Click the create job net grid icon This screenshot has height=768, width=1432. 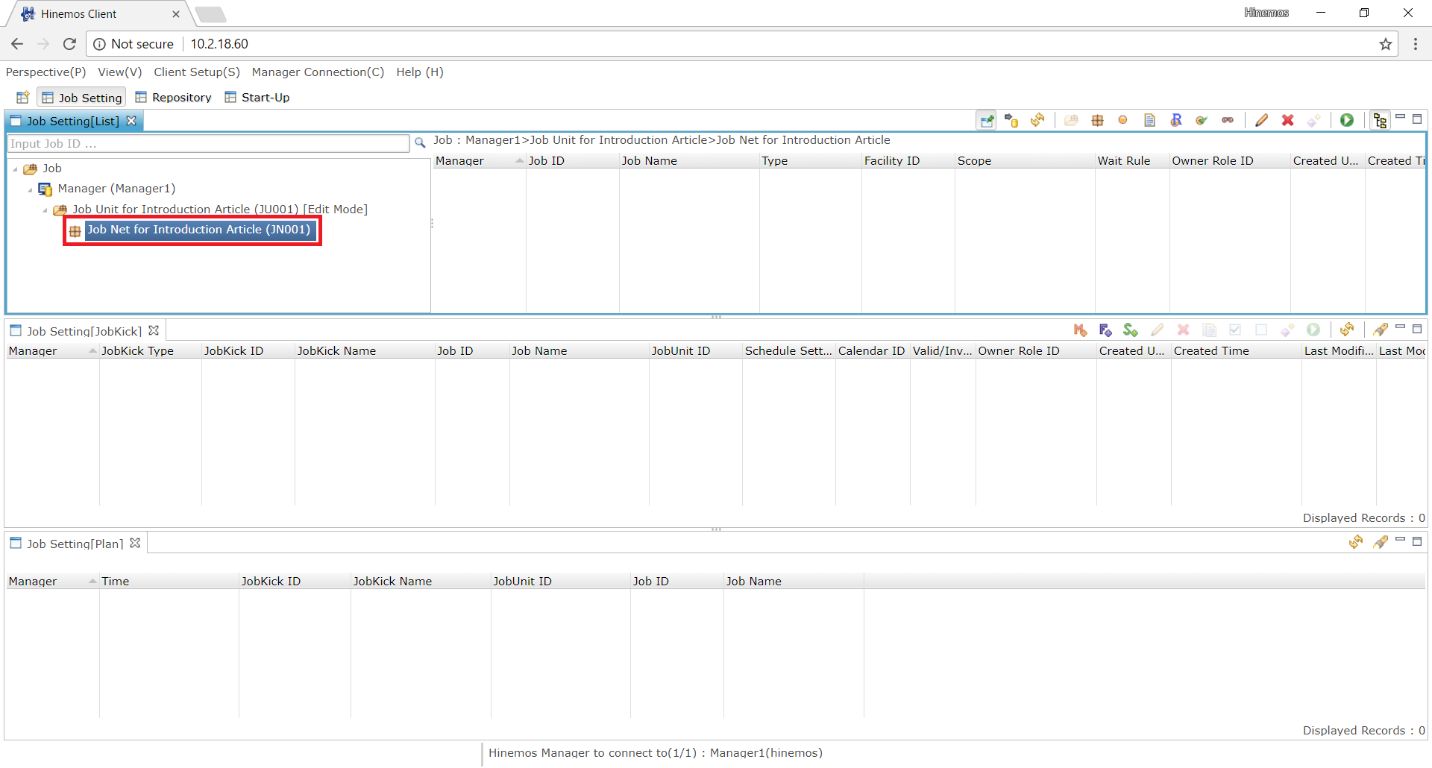click(x=1097, y=120)
